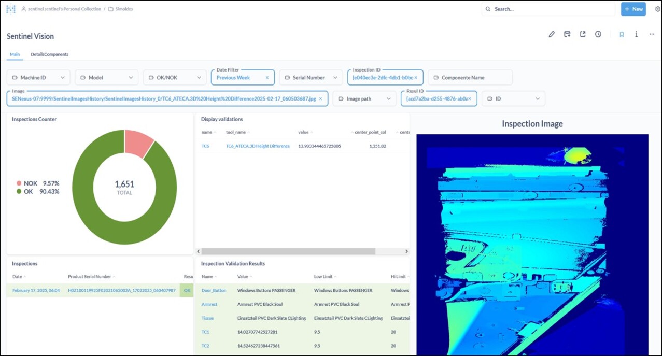Open the history clock icon
Image resolution: width=662 pixels, height=356 pixels.
click(x=598, y=34)
